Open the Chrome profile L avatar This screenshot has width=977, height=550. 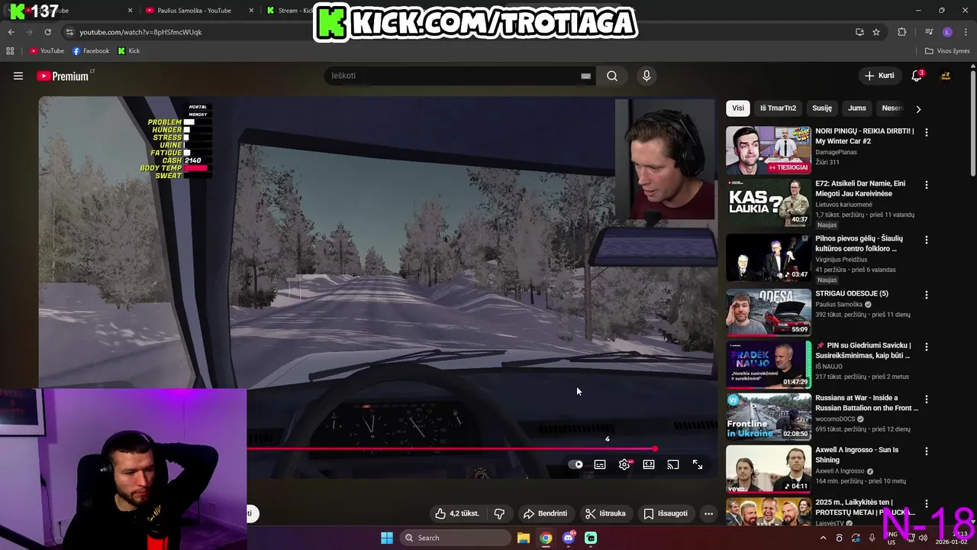point(947,32)
